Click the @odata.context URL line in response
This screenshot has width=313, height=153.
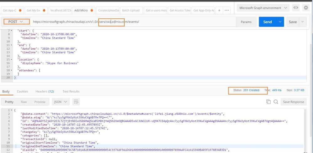tap(123, 114)
